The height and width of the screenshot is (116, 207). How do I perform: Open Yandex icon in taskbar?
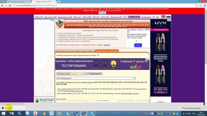(35, 113)
